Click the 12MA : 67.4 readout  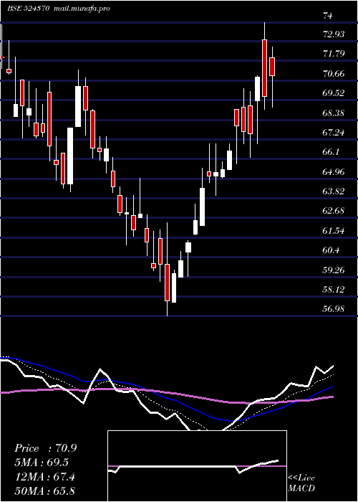[x=44, y=477]
